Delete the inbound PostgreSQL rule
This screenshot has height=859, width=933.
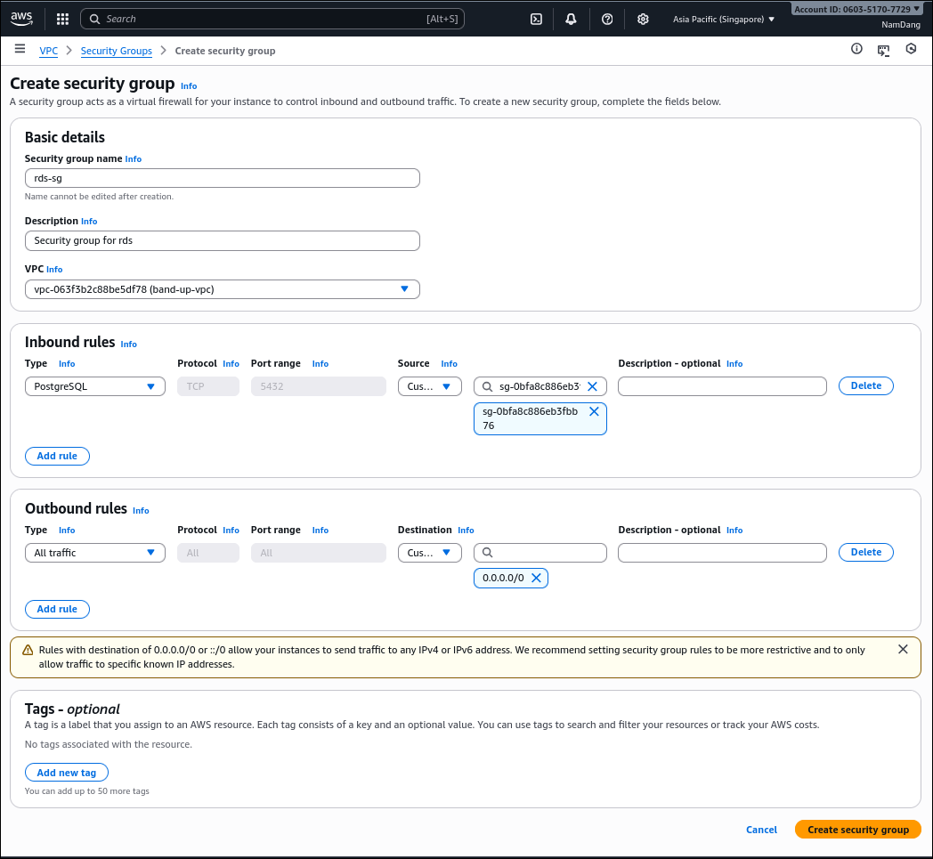[865, 385]
